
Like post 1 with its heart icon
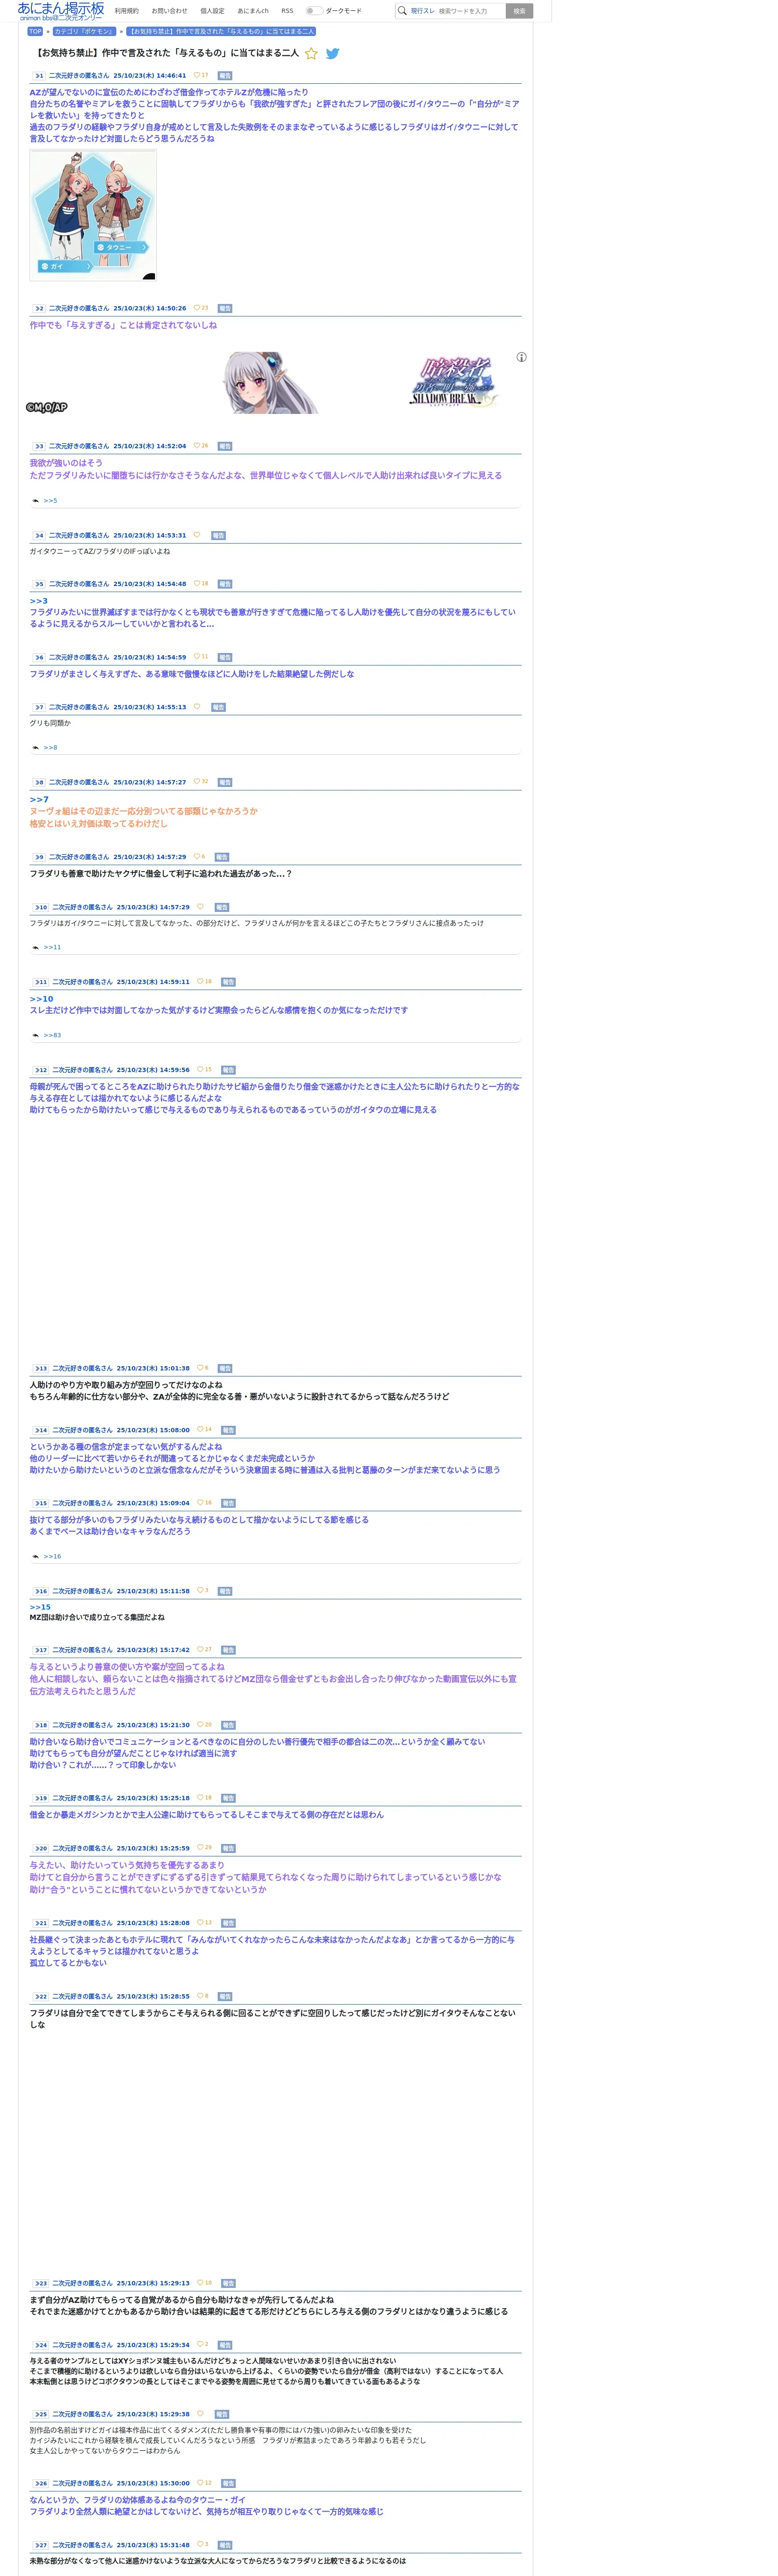click(197, 75)
